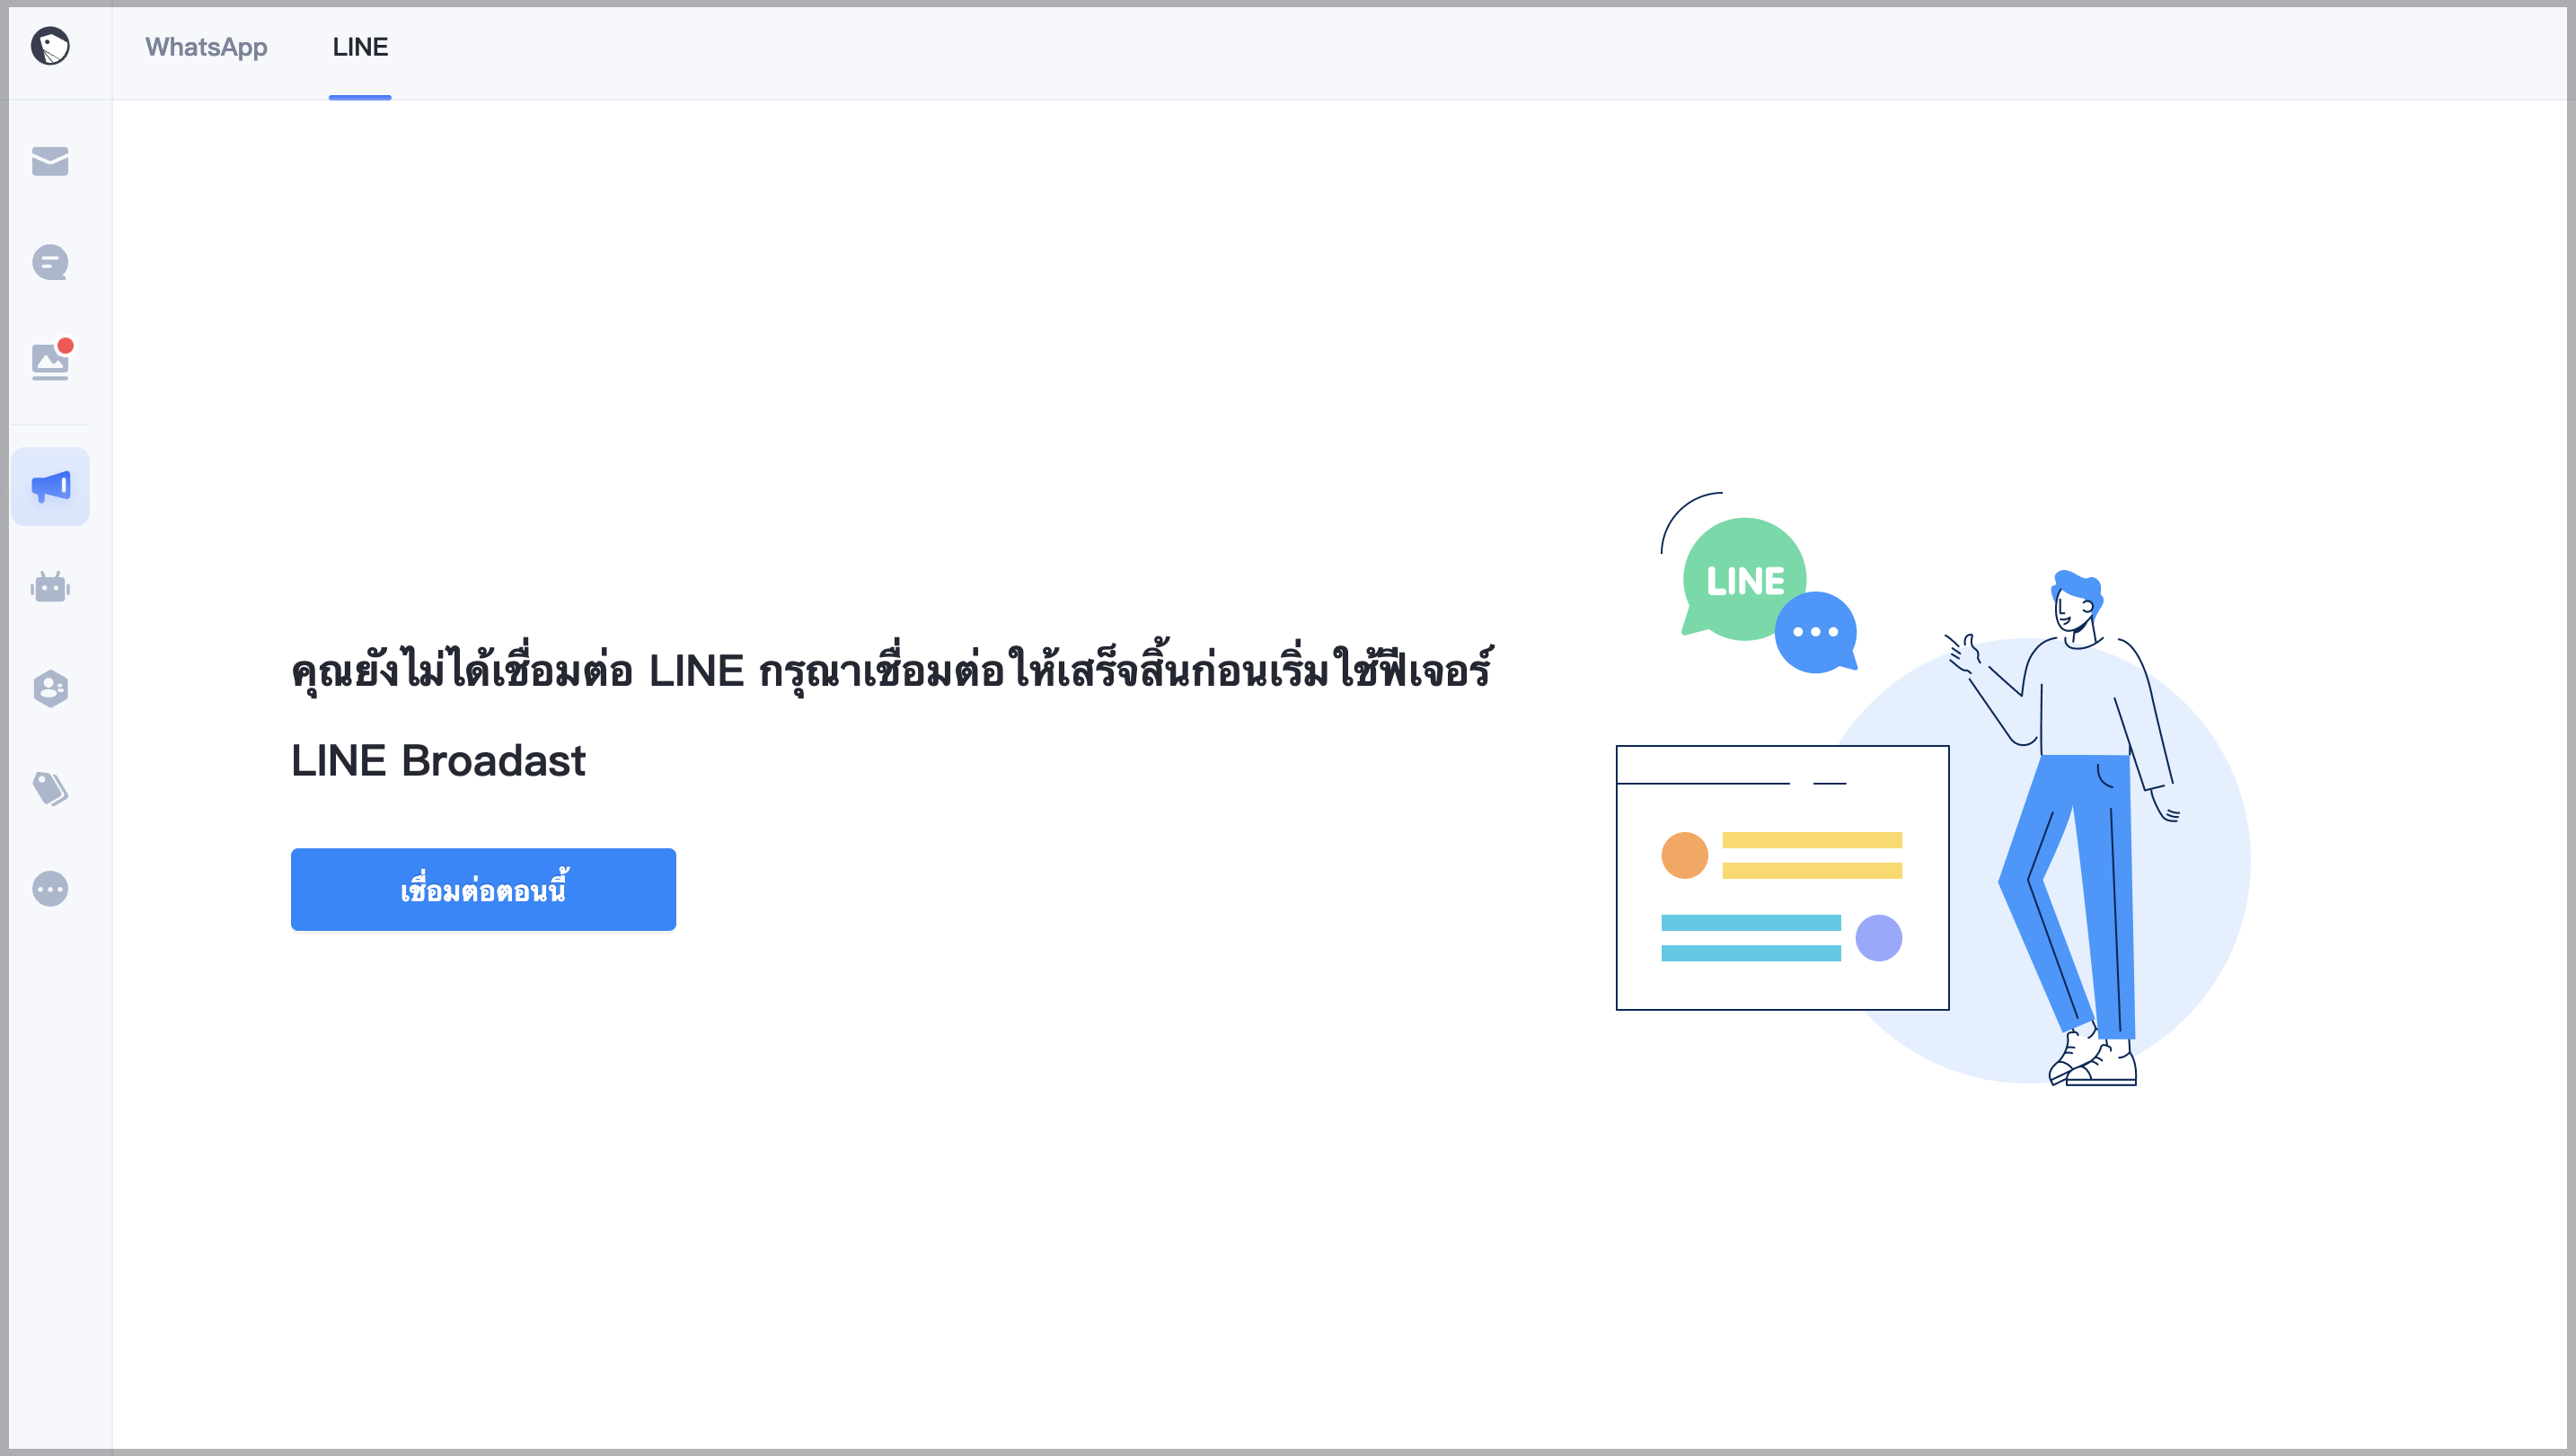The image size is (2576, 1456).
Task: Open the more options ellipsis icon
Action: [x=50, y=889]
